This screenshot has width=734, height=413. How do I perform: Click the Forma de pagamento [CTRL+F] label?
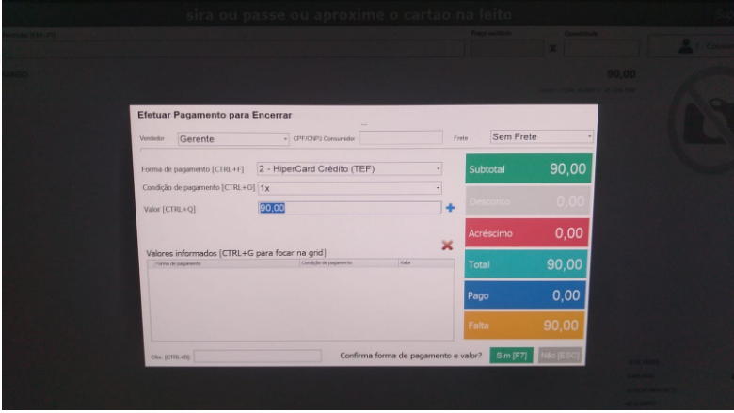(192, 169)
